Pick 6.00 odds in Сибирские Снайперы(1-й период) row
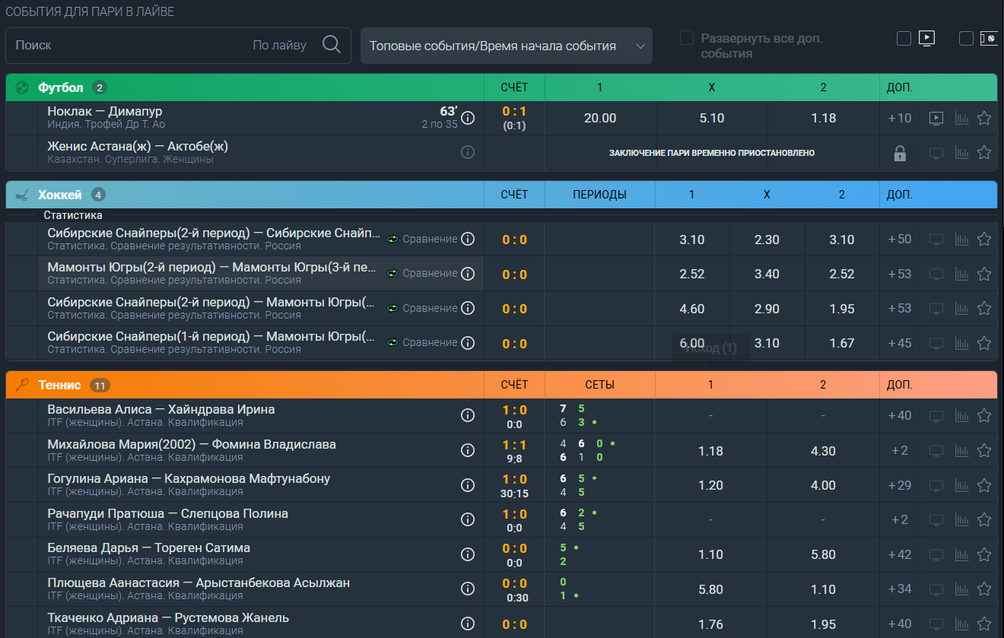 tap(692, 343)
